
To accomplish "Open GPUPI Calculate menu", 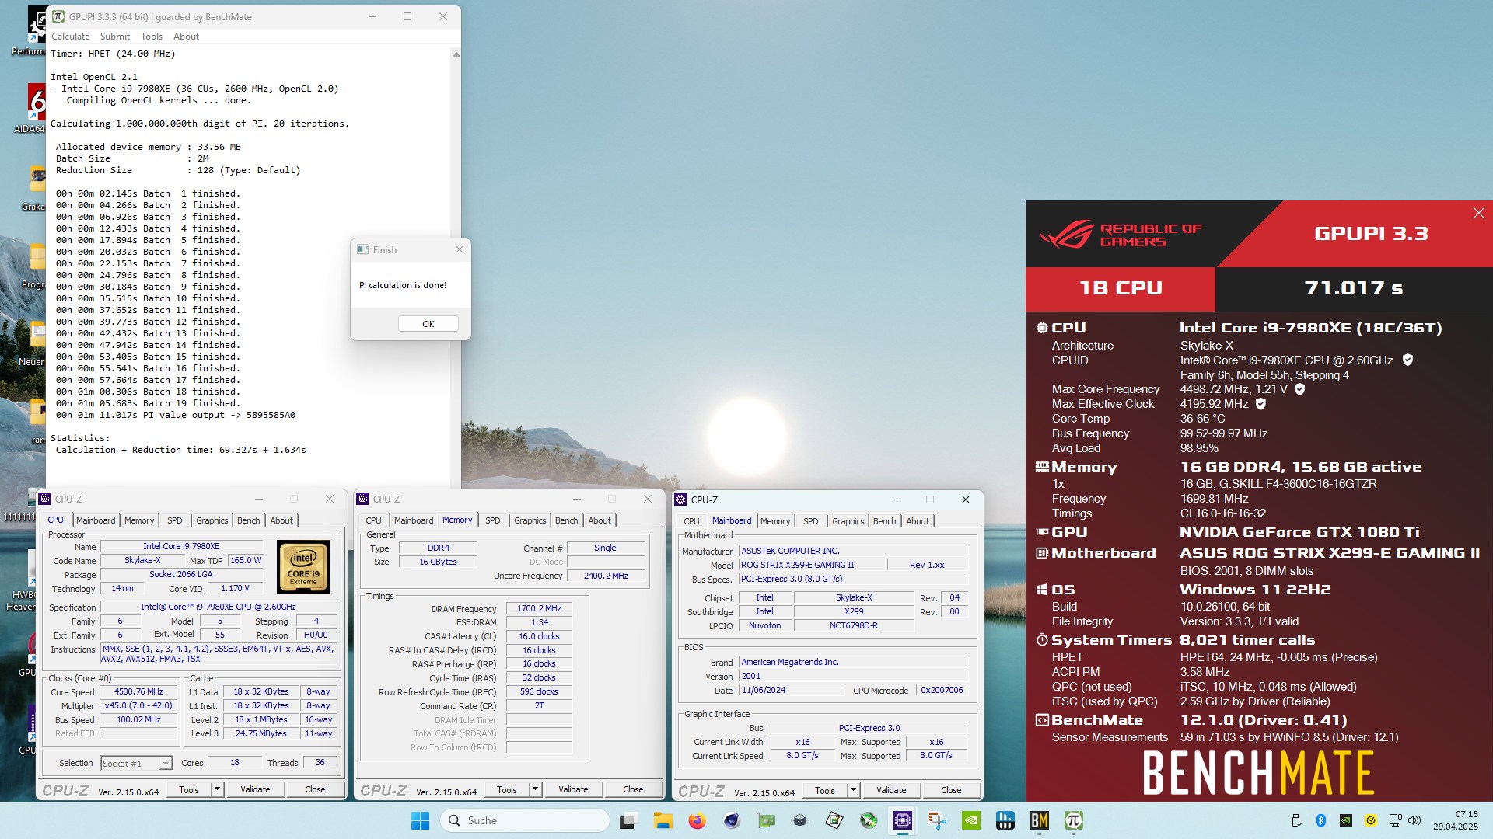I will [x=70, y=37].
